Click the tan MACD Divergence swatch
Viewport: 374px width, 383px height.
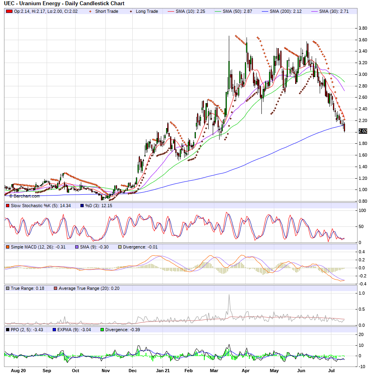[x=120, y=247]
